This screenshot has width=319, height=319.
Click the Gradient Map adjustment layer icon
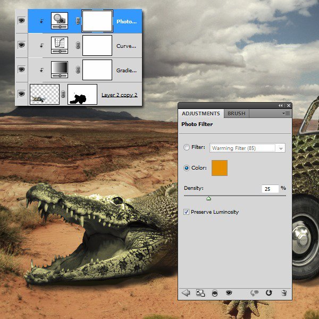(x=60, y=70)
